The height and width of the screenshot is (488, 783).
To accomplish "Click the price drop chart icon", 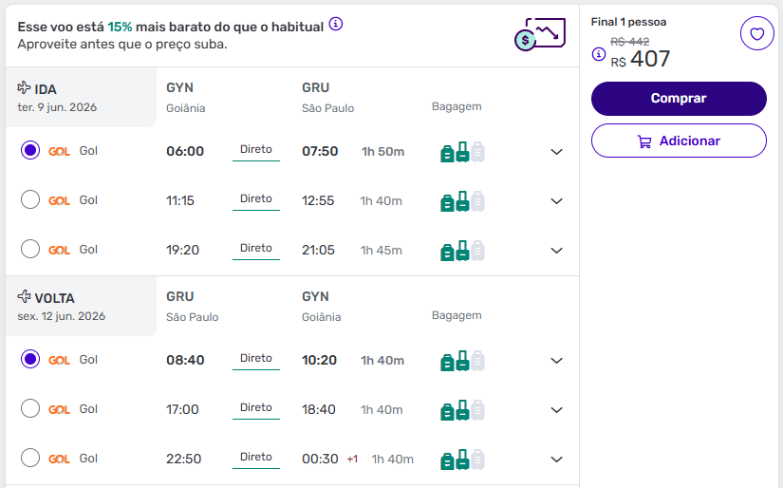I will click(x=540, y=34).
